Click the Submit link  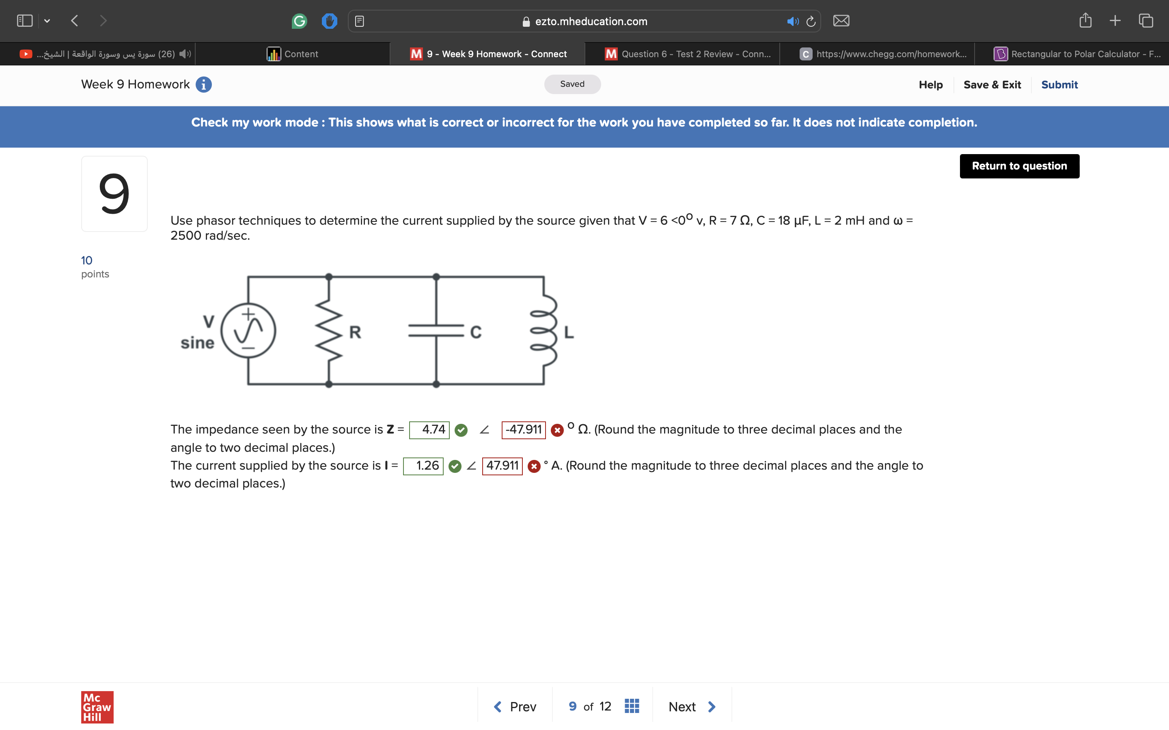[1059, 84]
